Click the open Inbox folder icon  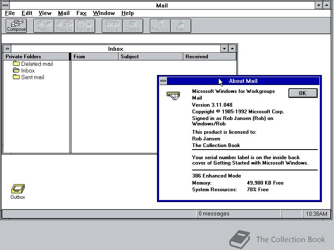tap(16, 70)
